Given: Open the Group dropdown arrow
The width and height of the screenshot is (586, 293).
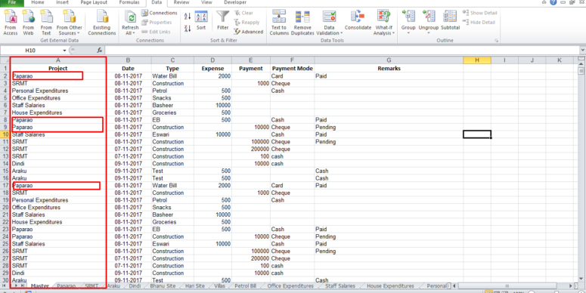Looking at the screenshot, I should coord(408,33).
